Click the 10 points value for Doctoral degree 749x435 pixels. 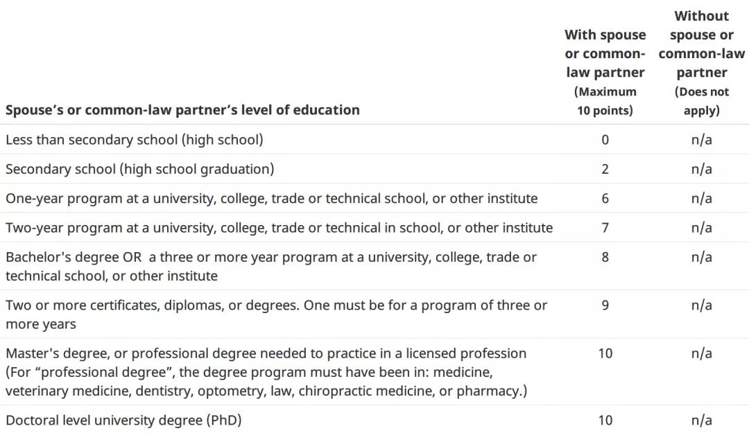[x=605, y=420]
